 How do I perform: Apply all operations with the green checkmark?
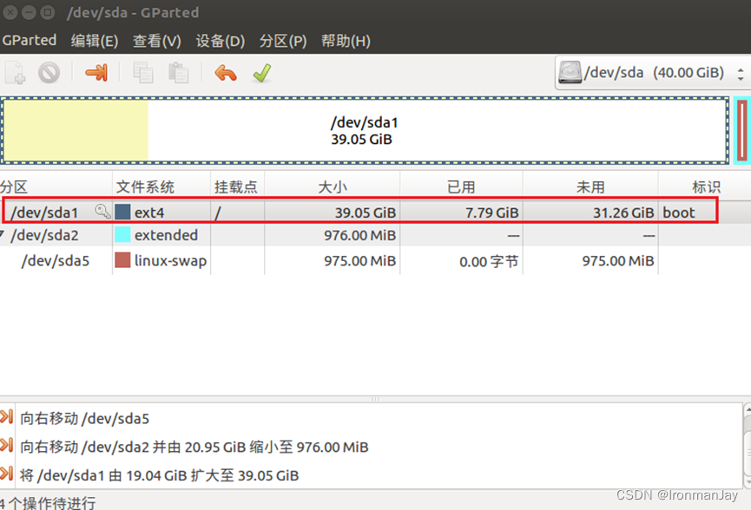pos(262,73)
